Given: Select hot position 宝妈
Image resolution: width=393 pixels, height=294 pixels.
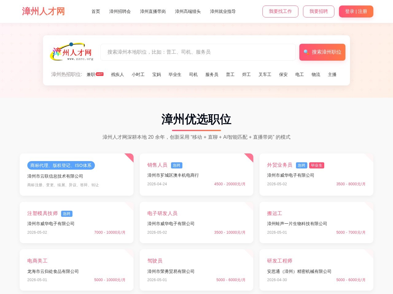Looking at the screenshot, I should pyautogui.click(x=157, y=74).
